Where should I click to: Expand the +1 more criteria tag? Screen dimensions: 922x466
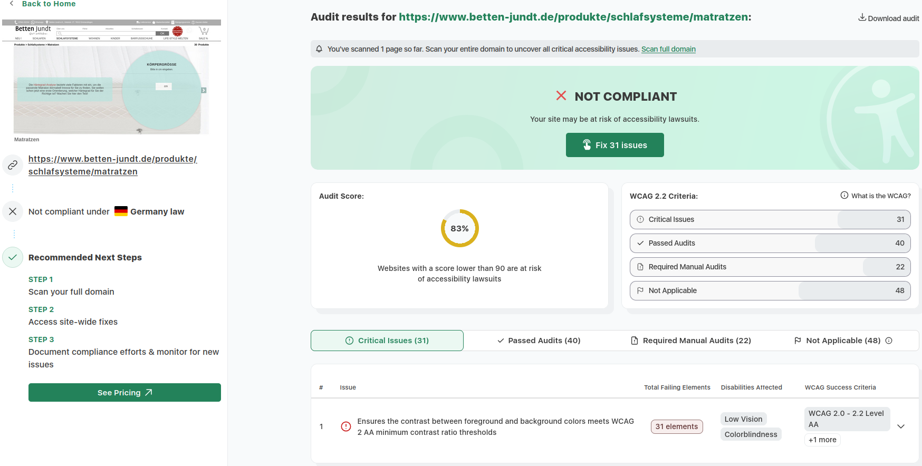[822, 440]
